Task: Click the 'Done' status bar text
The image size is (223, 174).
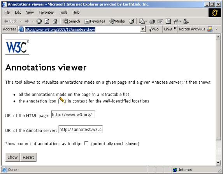Action: coord(12,170)
